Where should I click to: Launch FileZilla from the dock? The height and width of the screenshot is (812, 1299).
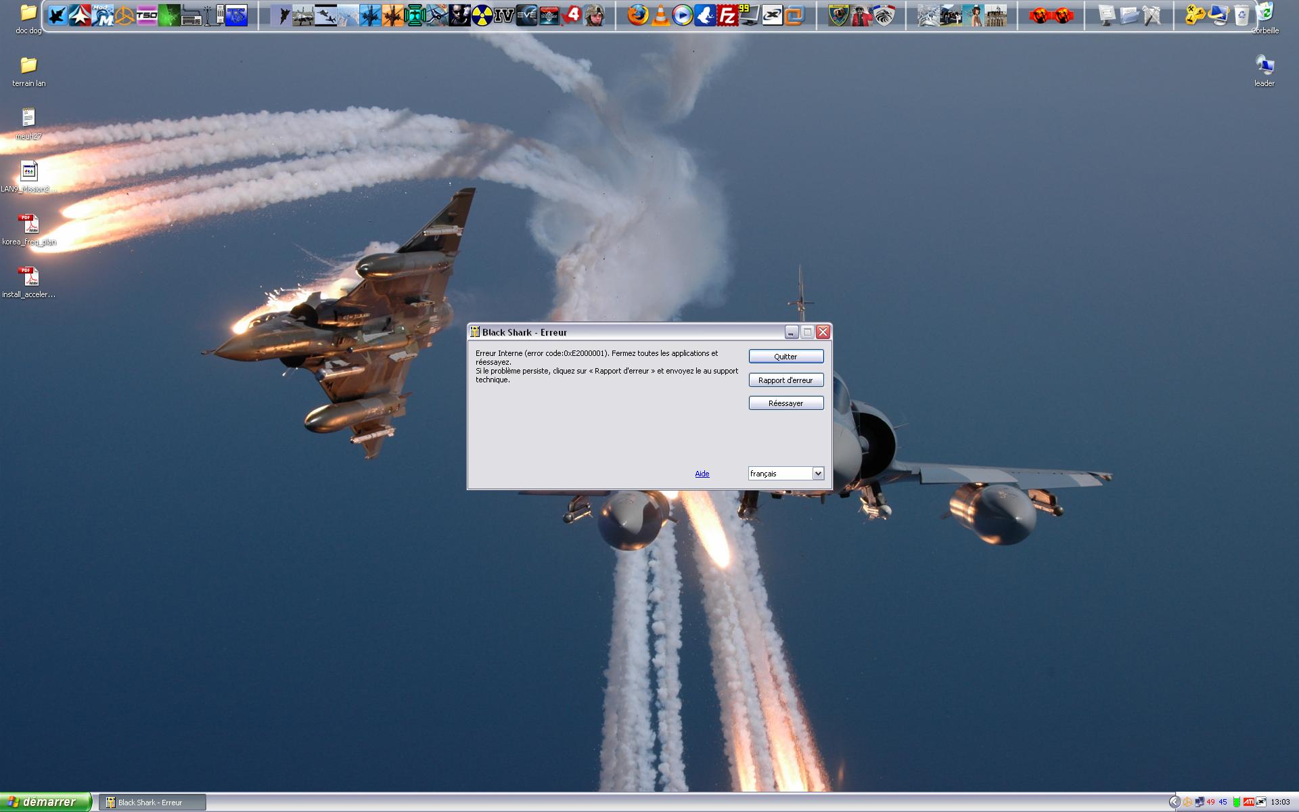point(727,15)
